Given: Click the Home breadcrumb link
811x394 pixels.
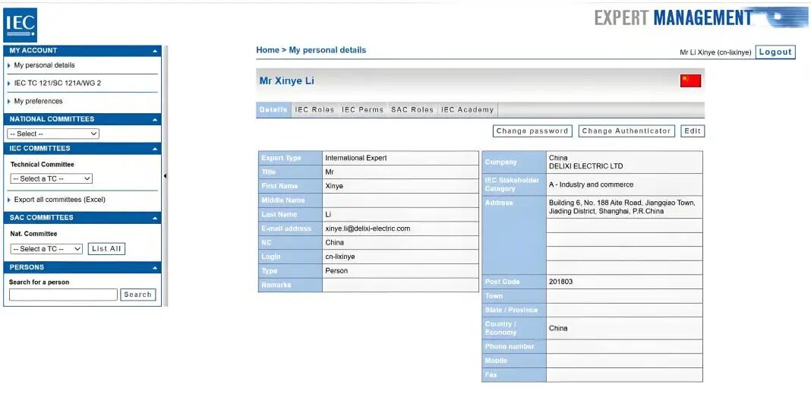Looking at the screenshot, I should tap(268, 50).
